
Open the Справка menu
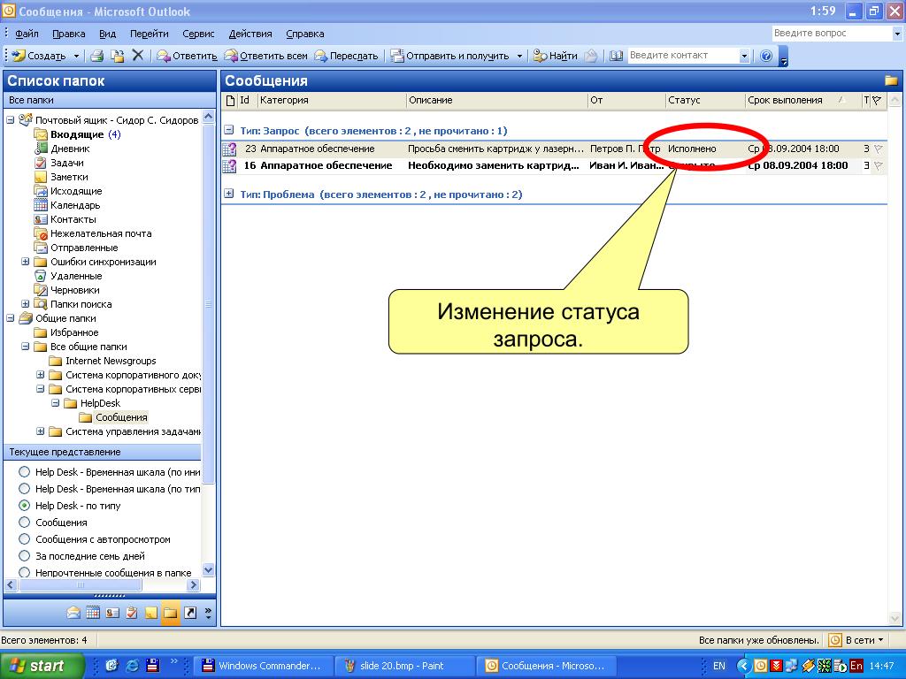(x=304, y=34)
